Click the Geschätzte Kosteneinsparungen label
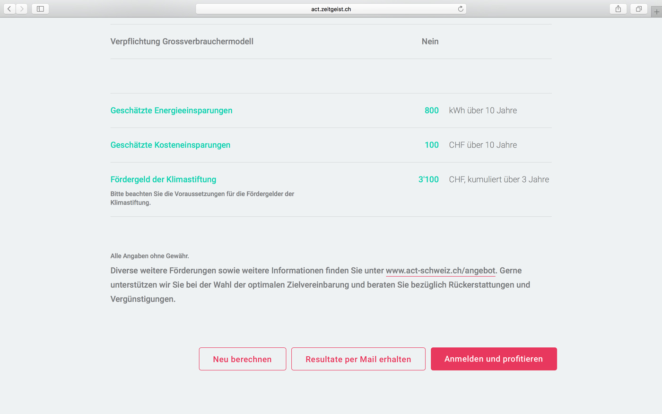This screenshot has width=662, height=414. pyautogui.click(x=170, y=145)
